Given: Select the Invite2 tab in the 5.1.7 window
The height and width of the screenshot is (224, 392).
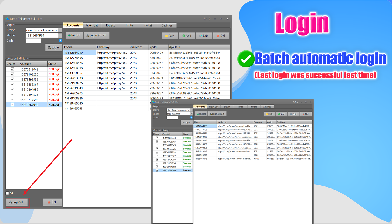Looking at the screenshot, I should [254, 107].
